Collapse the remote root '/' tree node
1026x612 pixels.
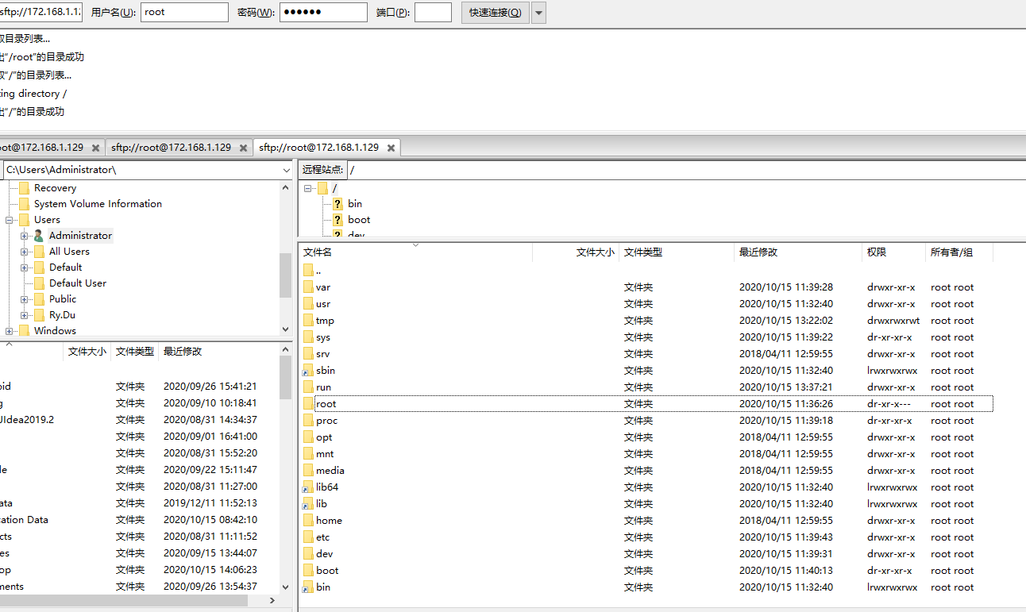click(307, 188)
